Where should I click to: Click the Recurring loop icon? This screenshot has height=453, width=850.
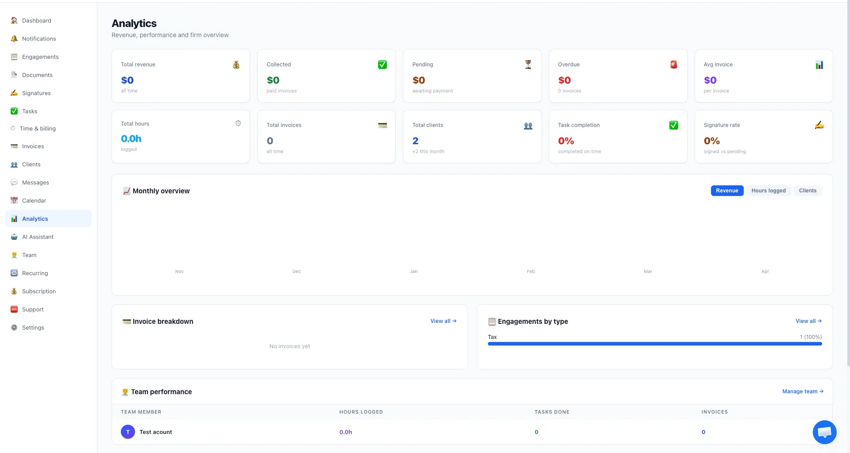coord(14,273)
